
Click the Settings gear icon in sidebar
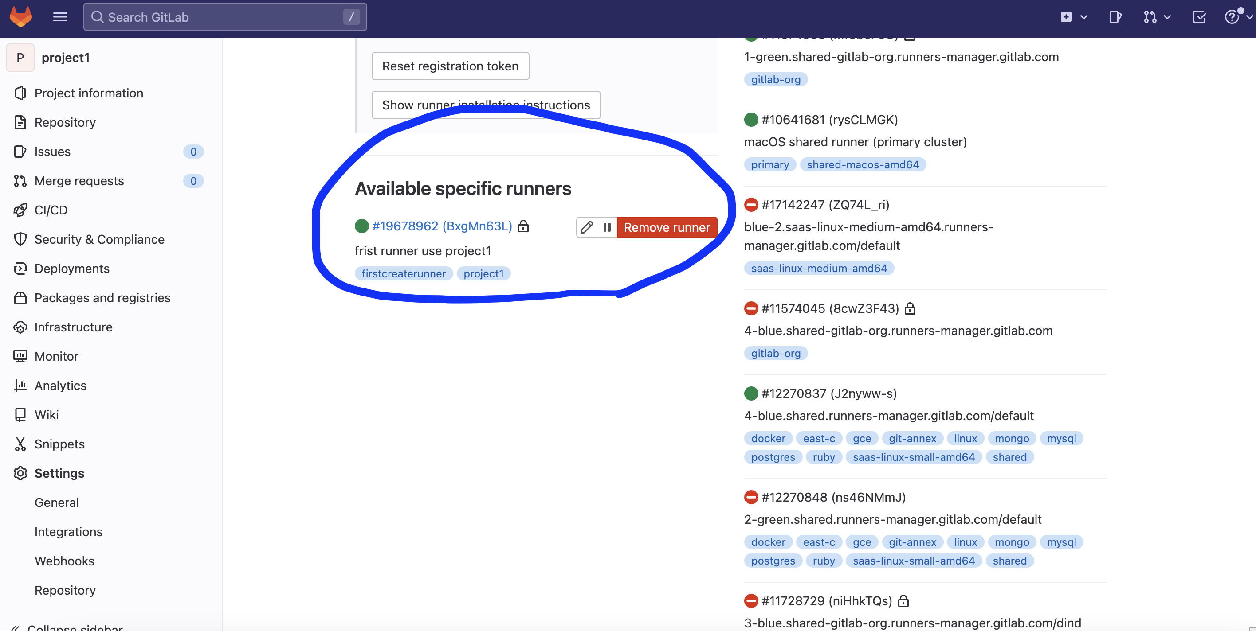point(20,473)
